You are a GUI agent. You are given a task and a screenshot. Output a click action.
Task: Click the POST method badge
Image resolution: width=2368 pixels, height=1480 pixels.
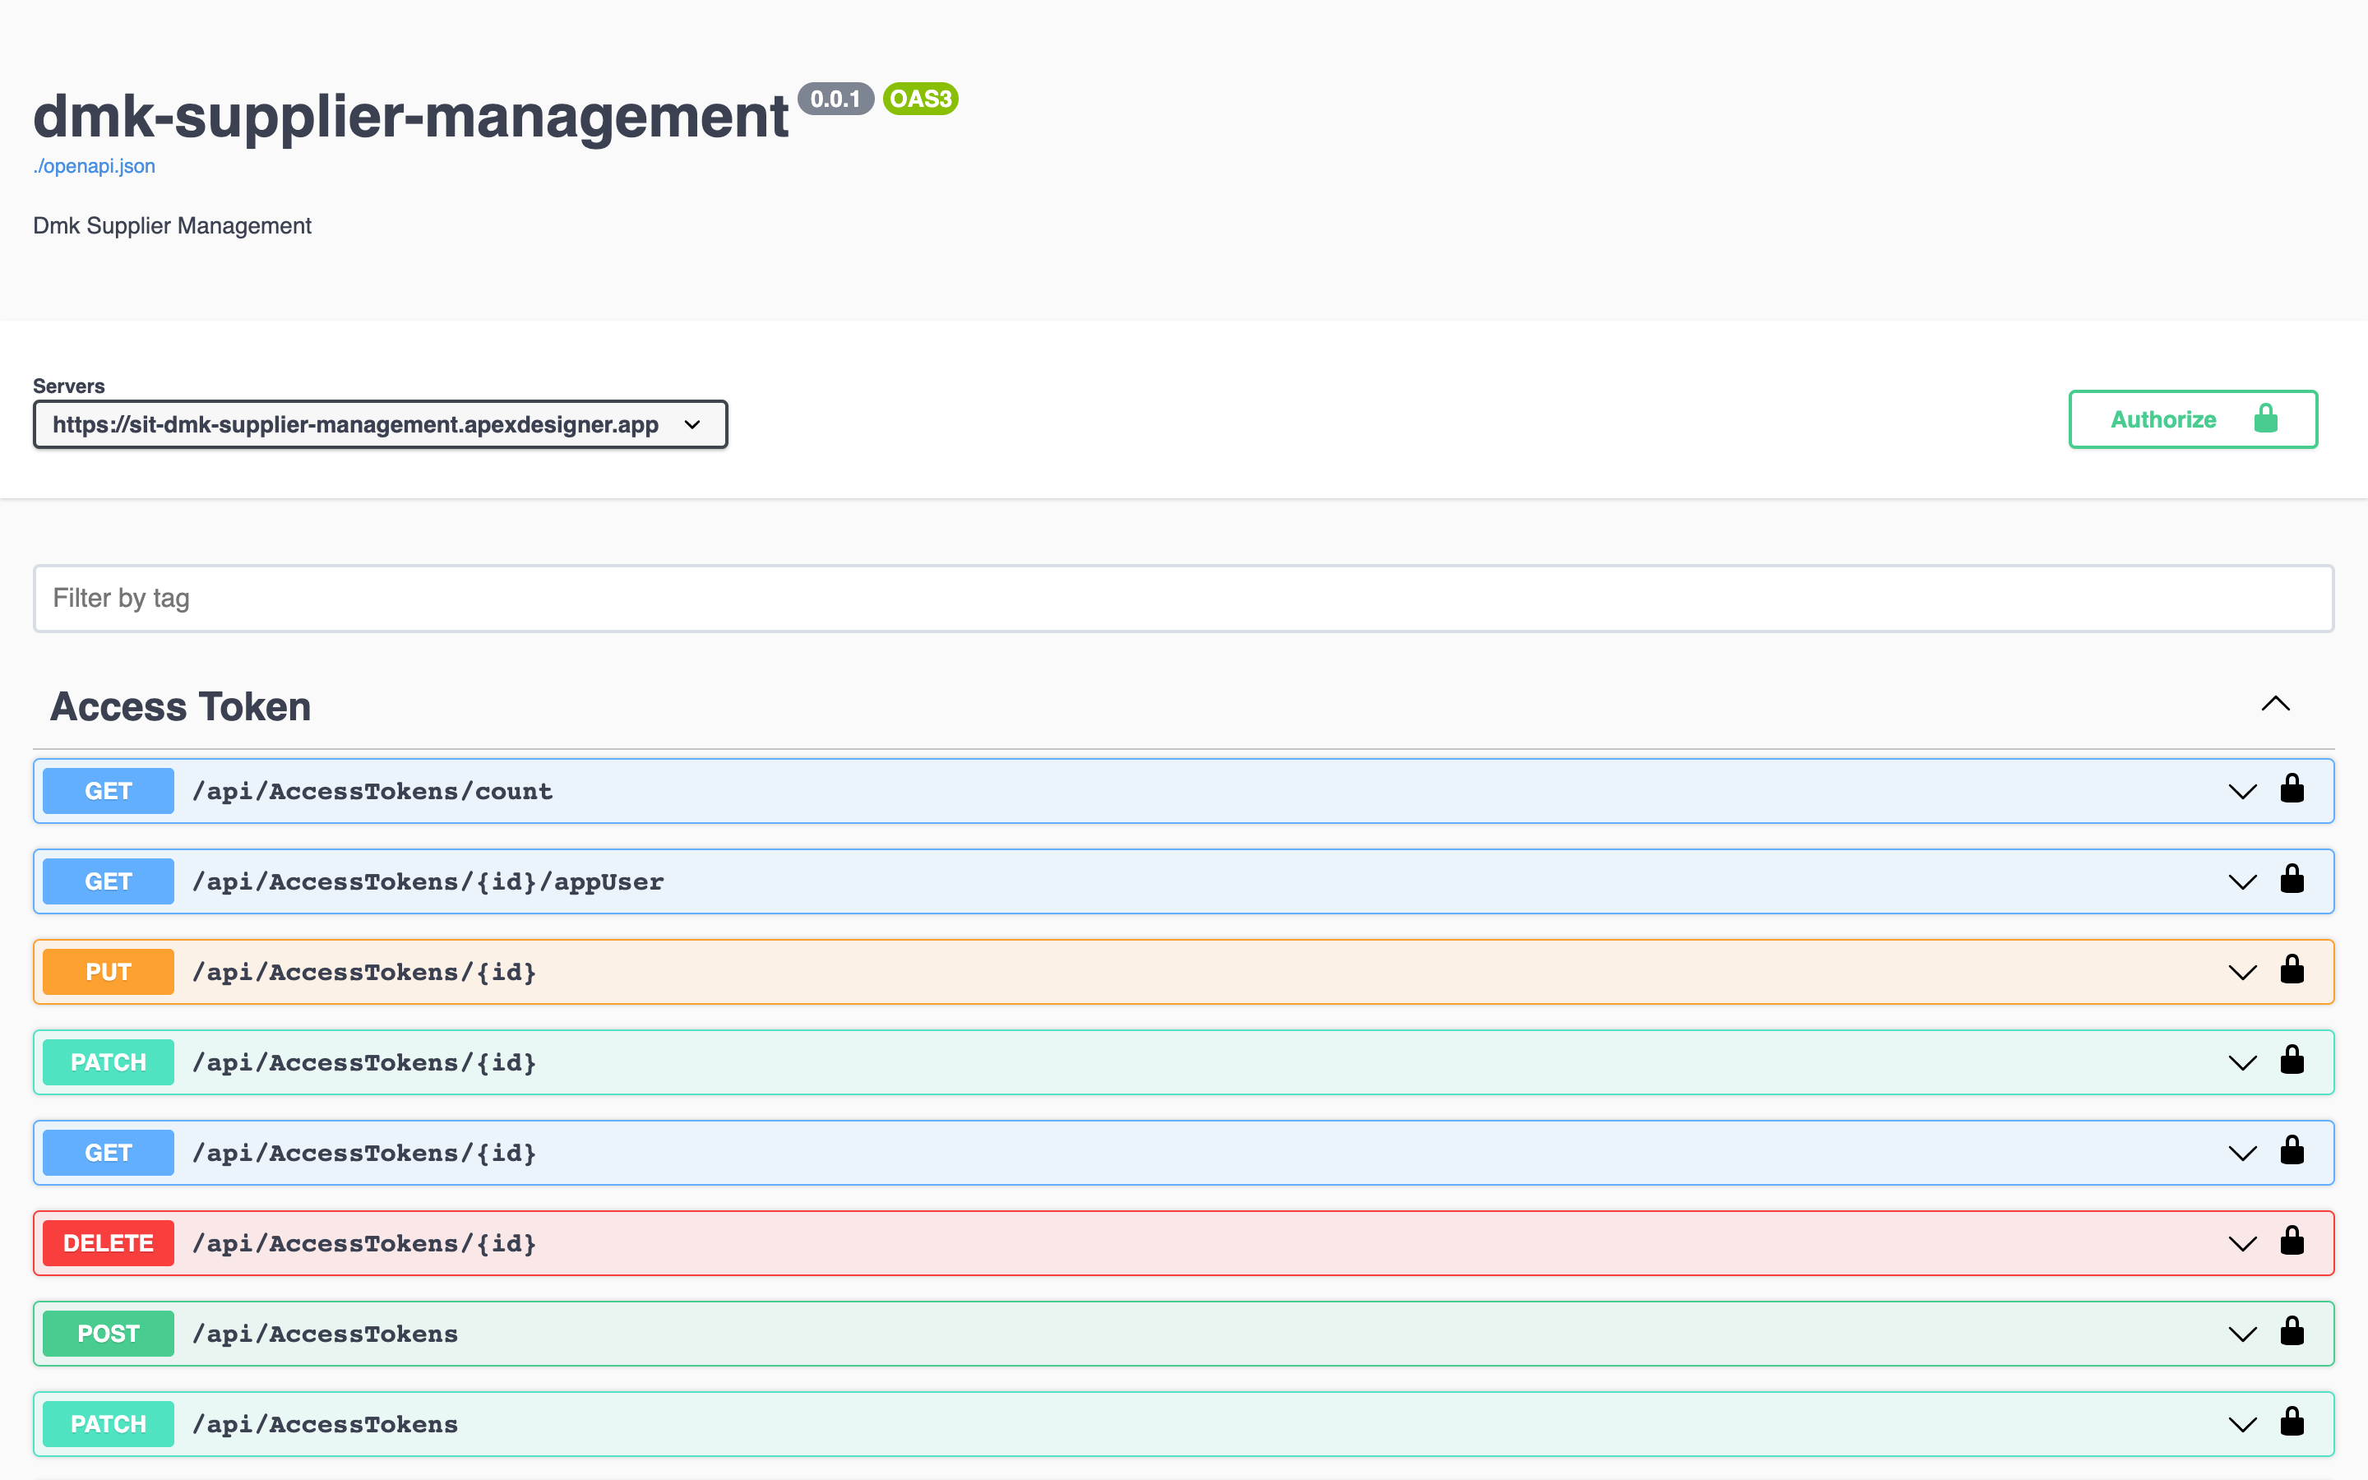109,1333
